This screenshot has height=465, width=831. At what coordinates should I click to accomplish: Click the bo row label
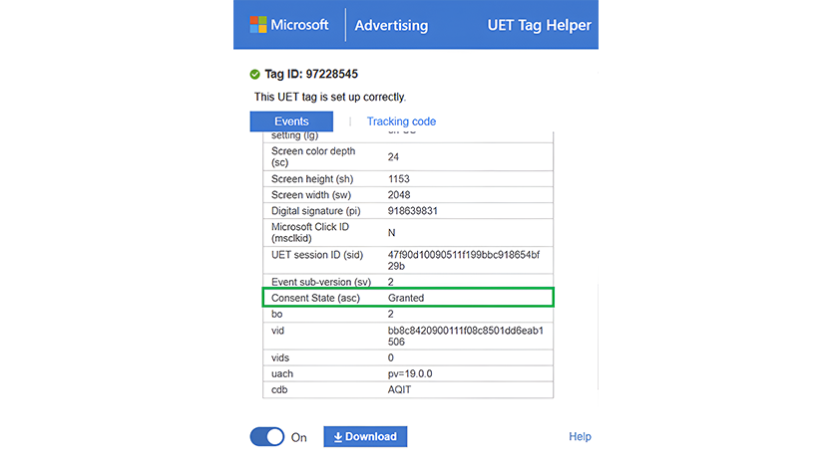point(276,314)
